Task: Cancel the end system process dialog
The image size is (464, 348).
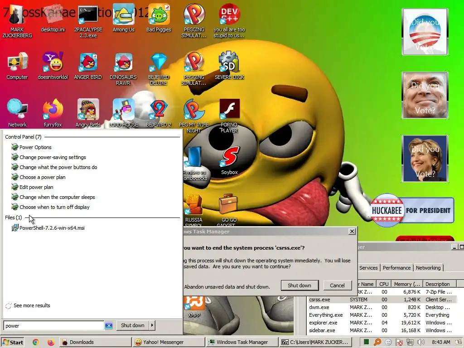Action: [337, 285]
